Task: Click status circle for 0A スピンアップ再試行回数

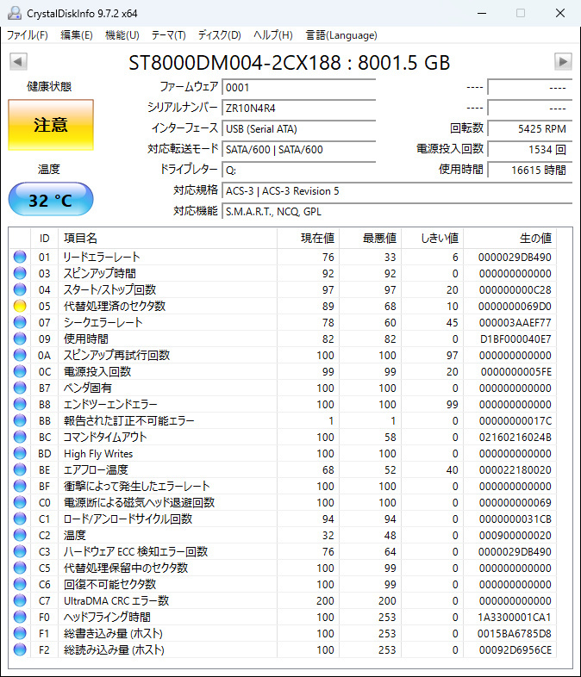Action: click(20, 356)
